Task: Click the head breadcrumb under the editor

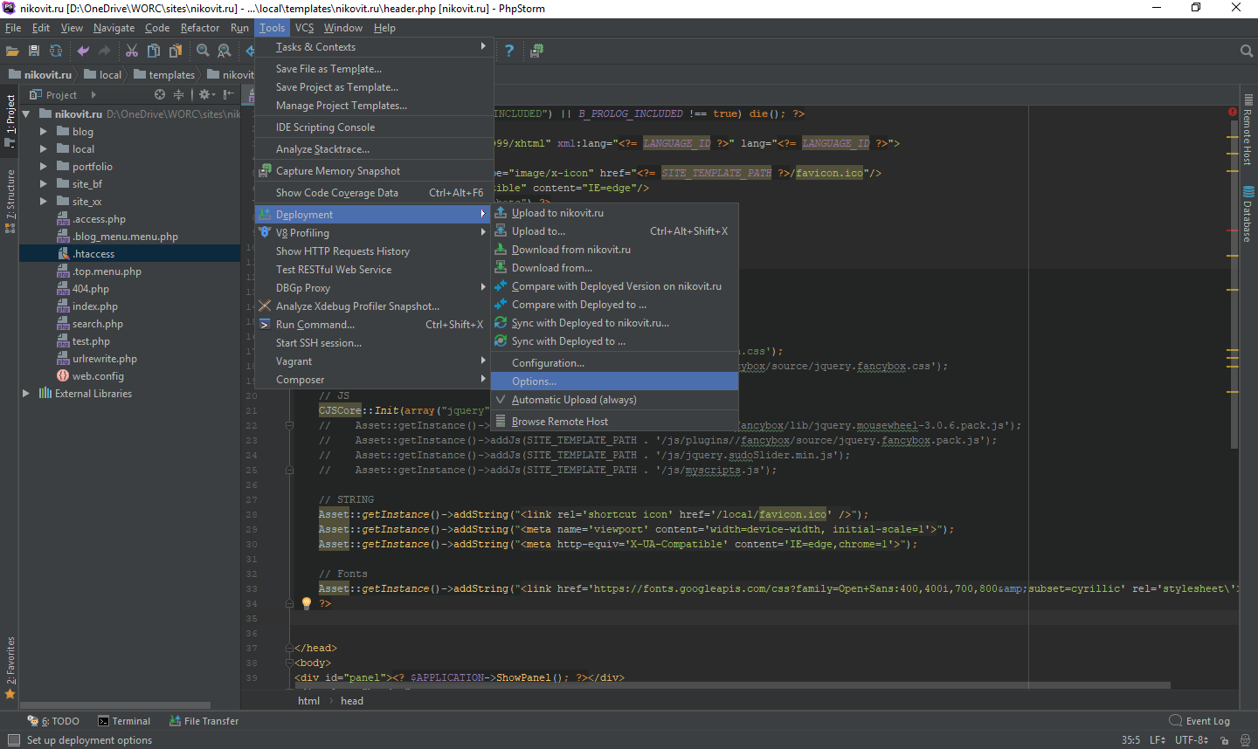Action: (352, 701)
